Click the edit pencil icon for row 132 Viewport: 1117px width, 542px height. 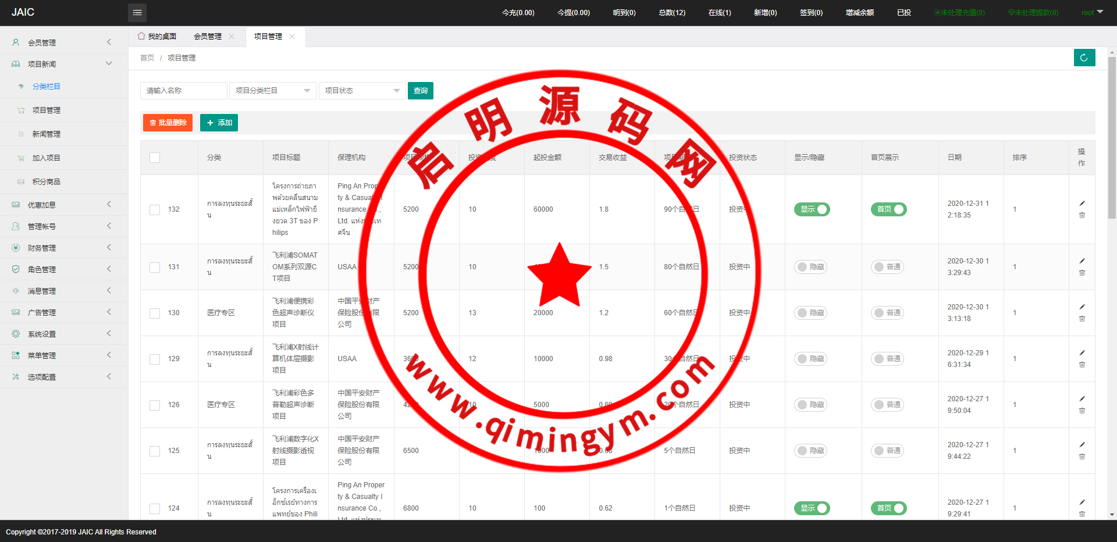tap(1082, 204)
